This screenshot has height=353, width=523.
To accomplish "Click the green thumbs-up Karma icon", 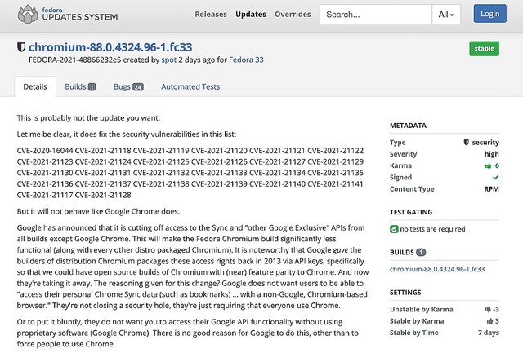I will click(x=486, y=165).
